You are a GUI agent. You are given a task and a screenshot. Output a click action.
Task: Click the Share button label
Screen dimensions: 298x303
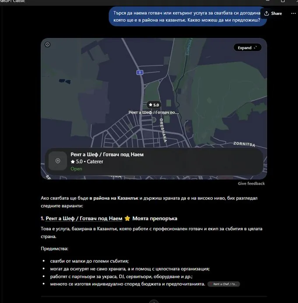(277, 13)
